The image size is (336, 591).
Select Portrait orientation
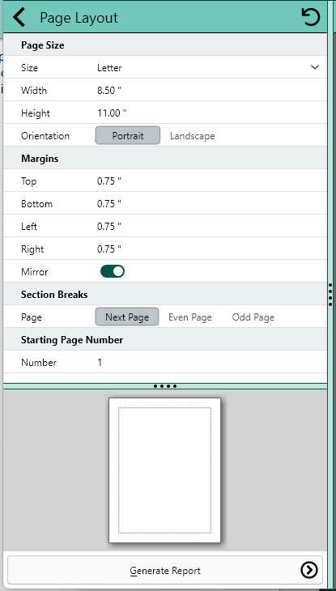[x=128, y=136]
